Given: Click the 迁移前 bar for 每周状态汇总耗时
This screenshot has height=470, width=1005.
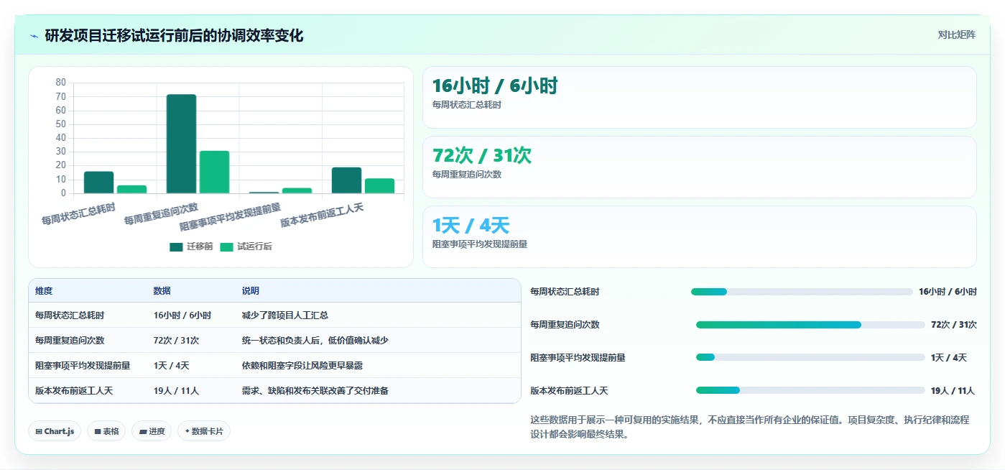Looking at the screenshot, I should 98,183.
